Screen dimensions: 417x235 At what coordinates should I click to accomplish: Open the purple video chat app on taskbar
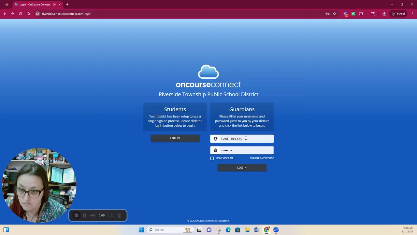pyautogui.click(x=209, y=230)
